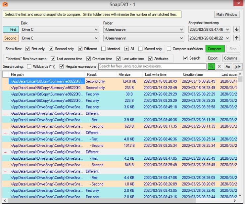
Task: Sort by Creation time column header
Action: tap(200, 74)
